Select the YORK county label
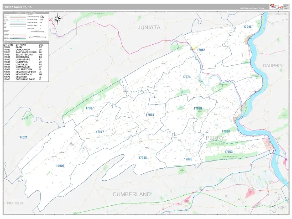The height and width of the screenshot is (219, 292). point(282,207)
